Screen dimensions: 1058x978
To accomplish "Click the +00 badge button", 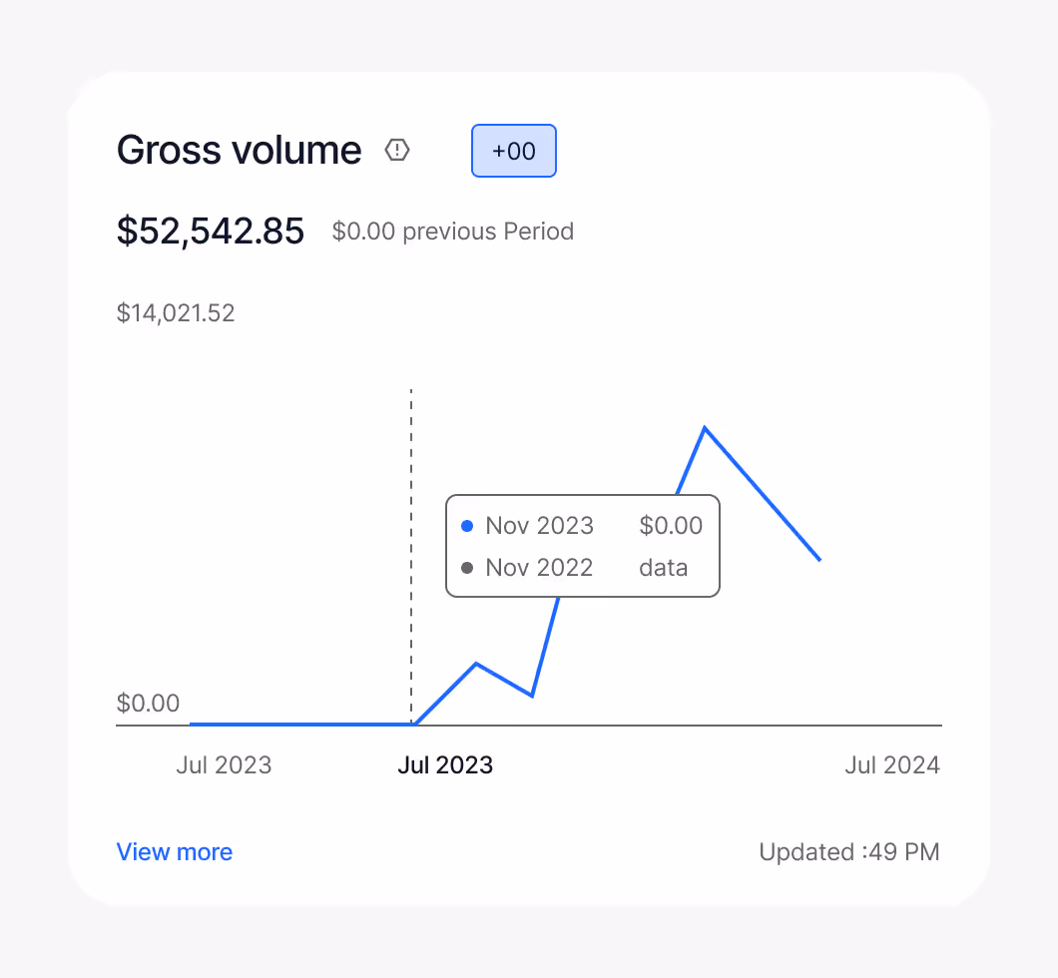I will pos(513,150).
